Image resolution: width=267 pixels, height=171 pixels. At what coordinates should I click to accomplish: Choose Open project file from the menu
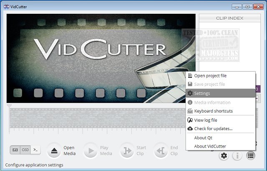[221, 76]
